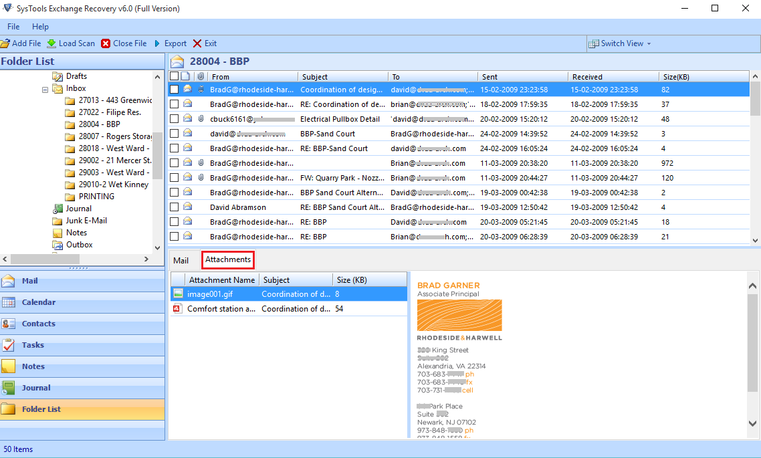Check the box for FW: Quarry Park mail
Viewport: 761px width, 458px height.
(x=175, y=178)
